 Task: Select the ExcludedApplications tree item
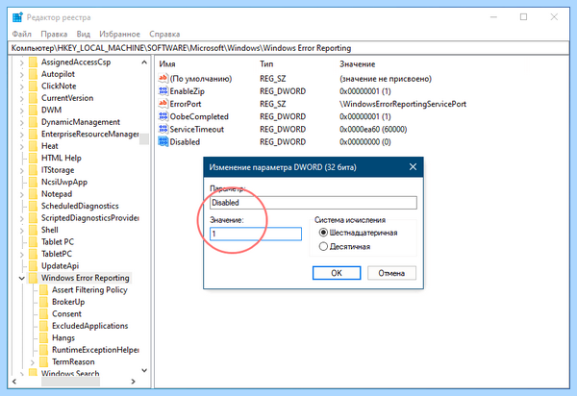coord(89,326)
